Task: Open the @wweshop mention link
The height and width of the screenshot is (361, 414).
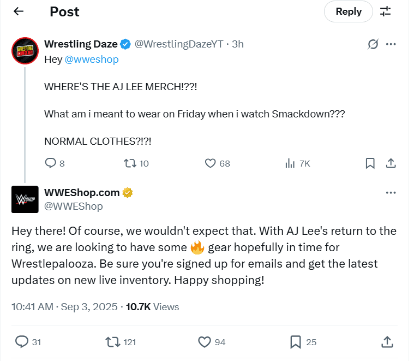Action: tap(91, 60)
